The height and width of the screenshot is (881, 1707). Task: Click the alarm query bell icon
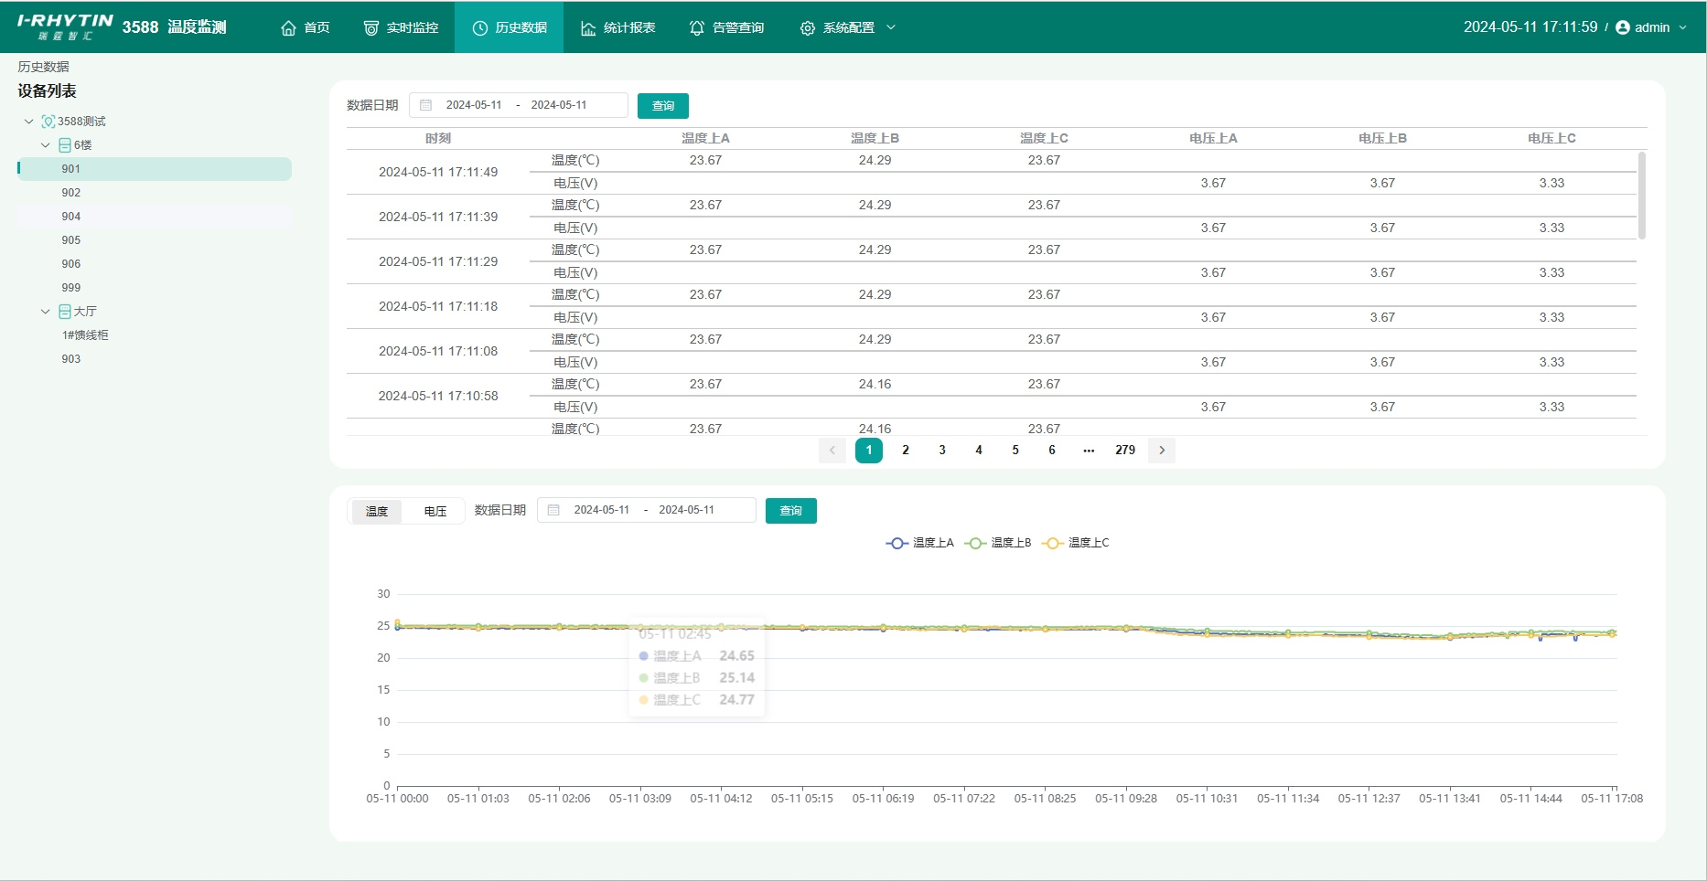(697, 28)
